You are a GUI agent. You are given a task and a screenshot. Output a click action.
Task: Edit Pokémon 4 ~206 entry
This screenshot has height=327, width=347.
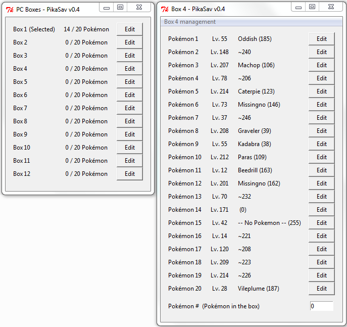tap(322, 78)
